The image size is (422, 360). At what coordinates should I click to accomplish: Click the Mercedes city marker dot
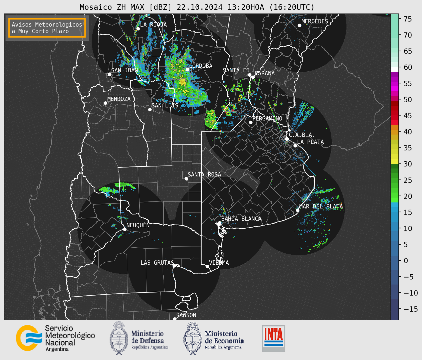(x=299, y=26)
